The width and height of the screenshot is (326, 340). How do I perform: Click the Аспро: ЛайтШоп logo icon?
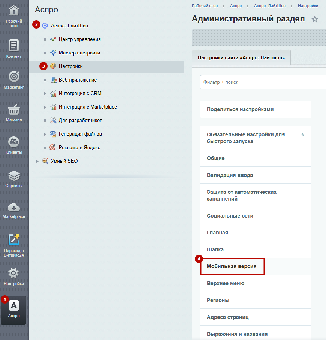[45, 26]
